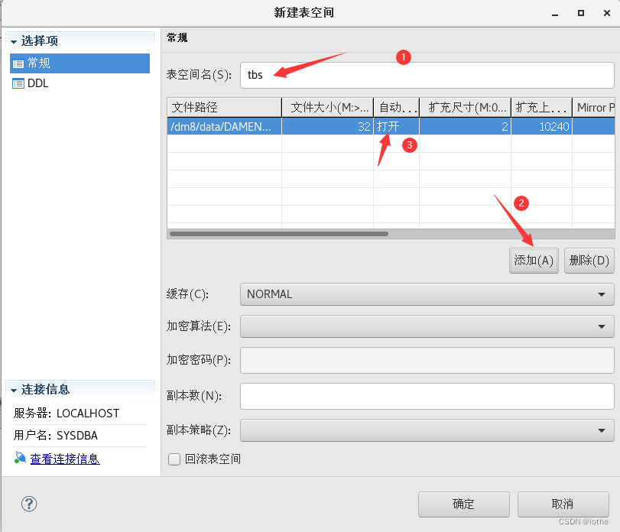Click the 扩充尺寸 column header
This screenshot has height=532, width=620.
pyautogui.click(x=465, y=107)
